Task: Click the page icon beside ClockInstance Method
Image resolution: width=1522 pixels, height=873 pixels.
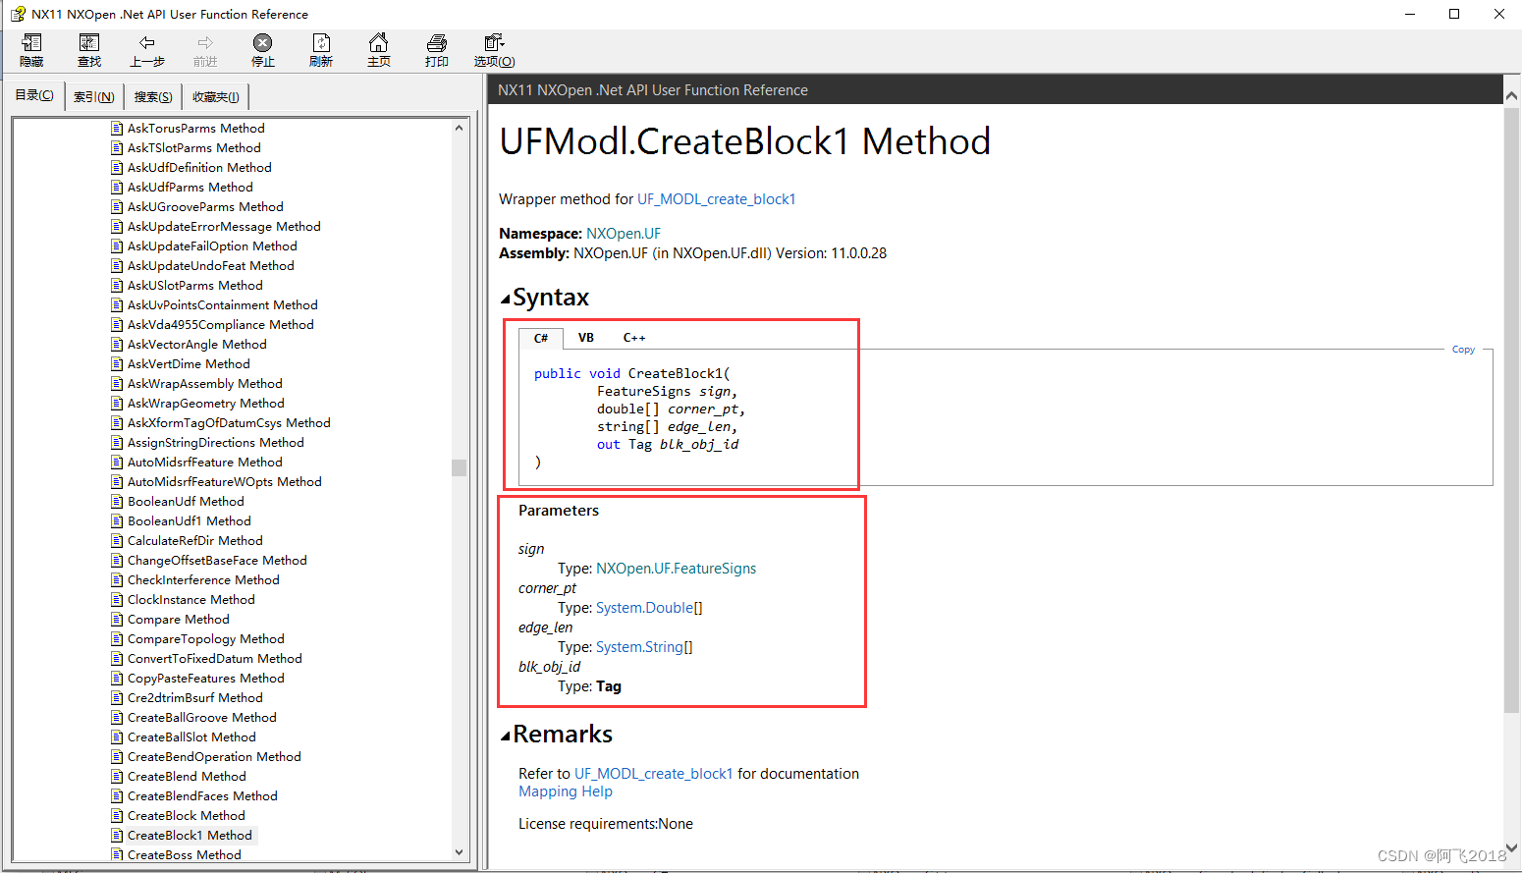Action: (117, 600)
